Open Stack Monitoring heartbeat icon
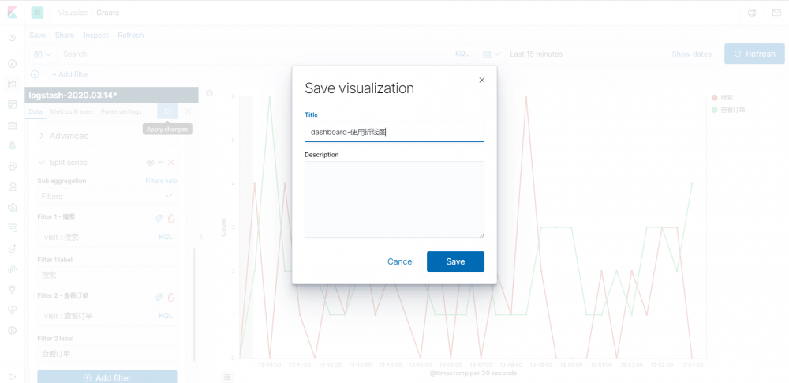 [x=13, y=310]
